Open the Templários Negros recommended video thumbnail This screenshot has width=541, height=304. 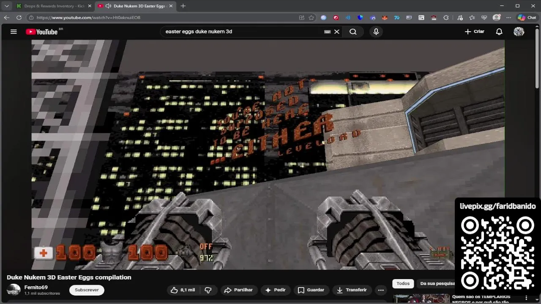click(421, 299)
